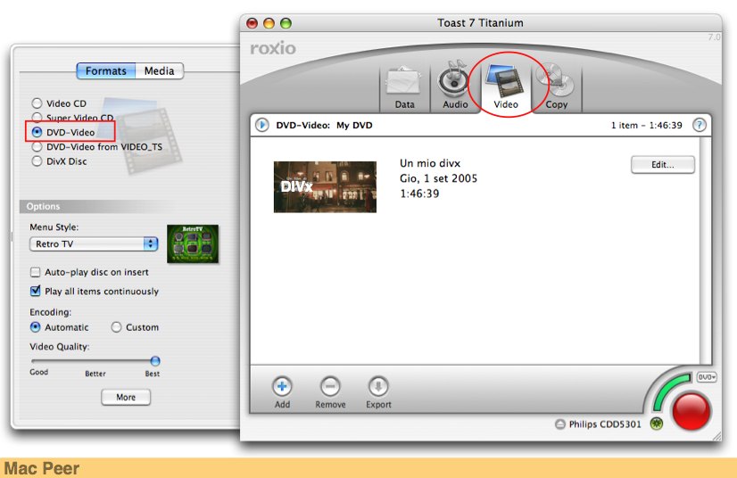The image size is (737, 478).
Task: Select the Media tab in drawer
Action: tap(160, 71)
